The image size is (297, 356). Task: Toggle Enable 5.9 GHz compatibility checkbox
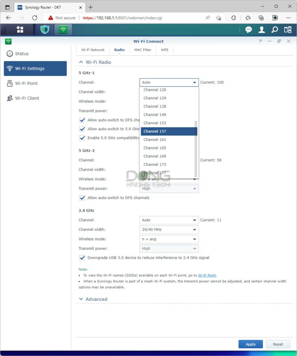tap(82, 138)
